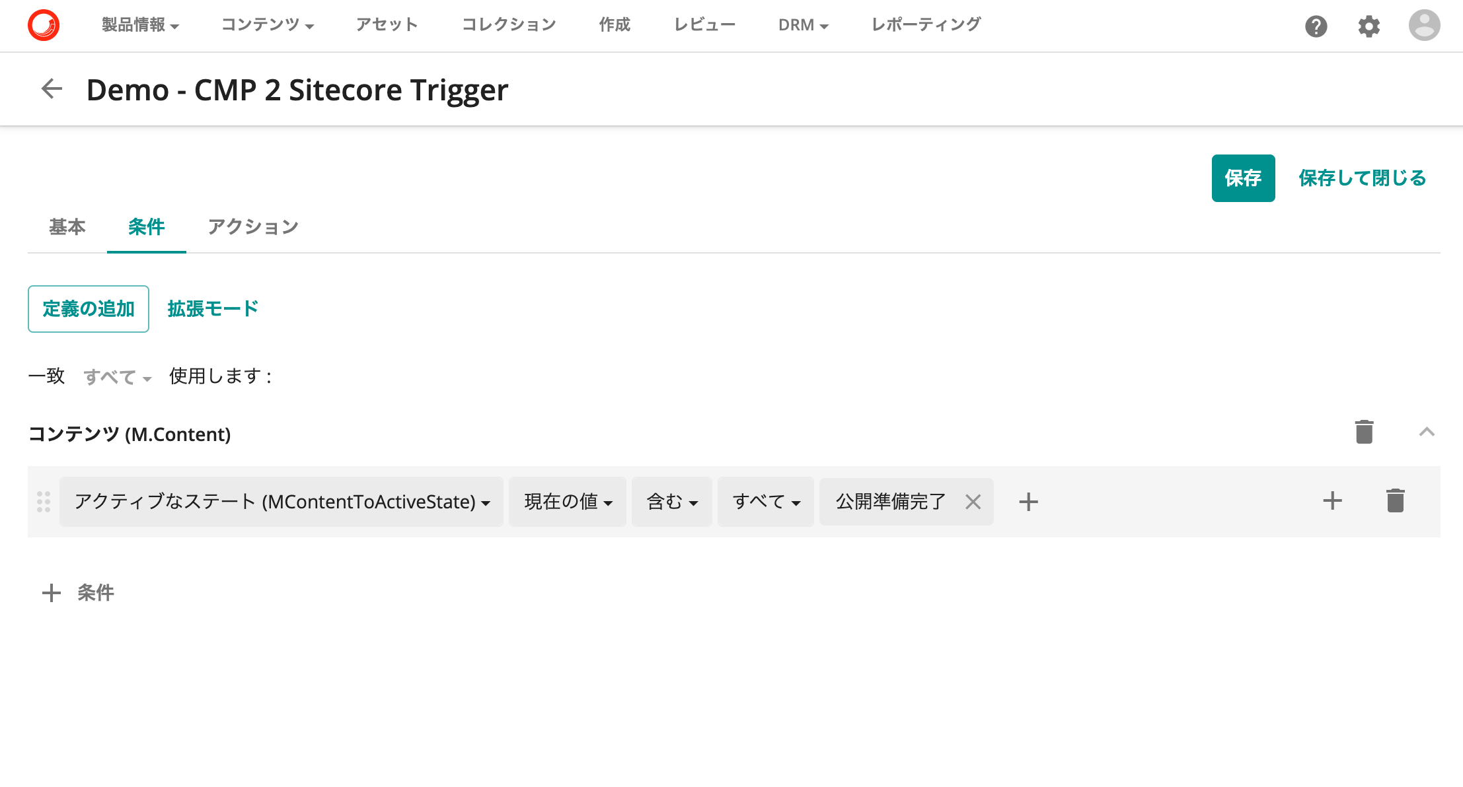1463x787 pixels.
Task: Go to アセット page
Action: point(387,25)
